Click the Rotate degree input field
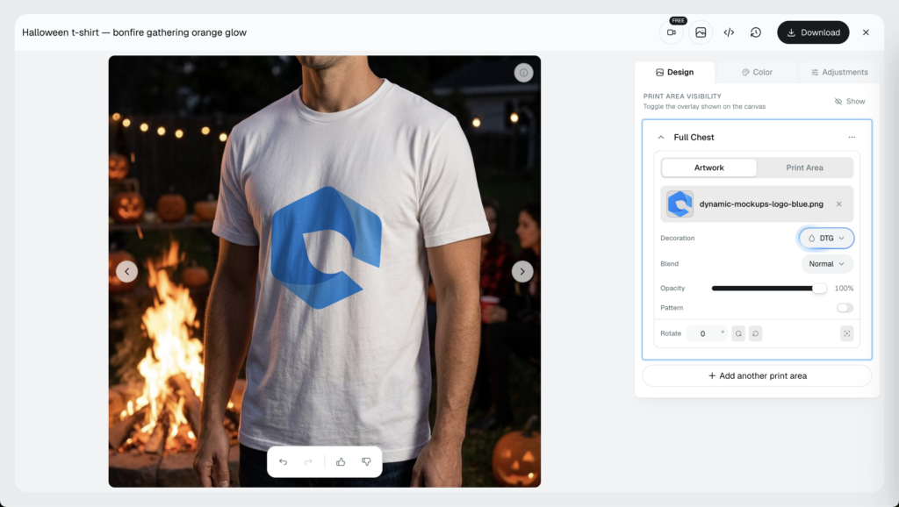Viewport: 899px width, 507px height. pyautogui.click(x=707, y=333)
